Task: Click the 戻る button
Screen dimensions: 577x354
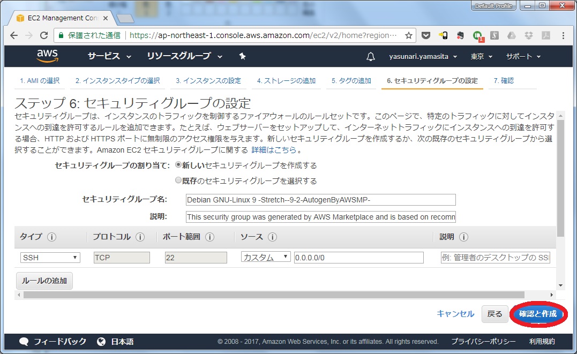Action: tap(494, 314)
